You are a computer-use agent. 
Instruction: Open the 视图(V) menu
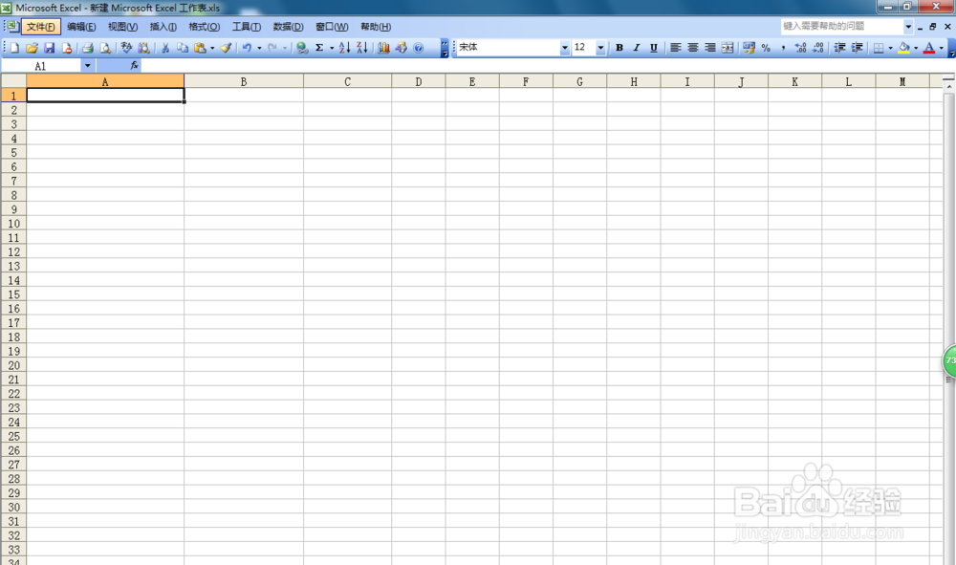click(x=122, y=27)
